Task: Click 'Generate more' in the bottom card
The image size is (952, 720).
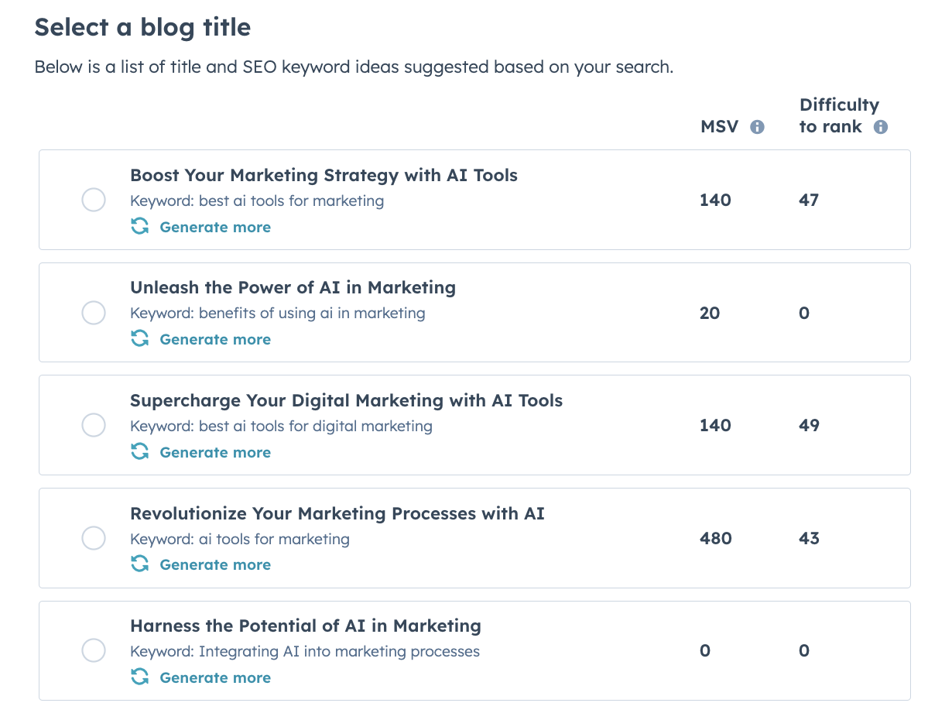Action: 215,677
